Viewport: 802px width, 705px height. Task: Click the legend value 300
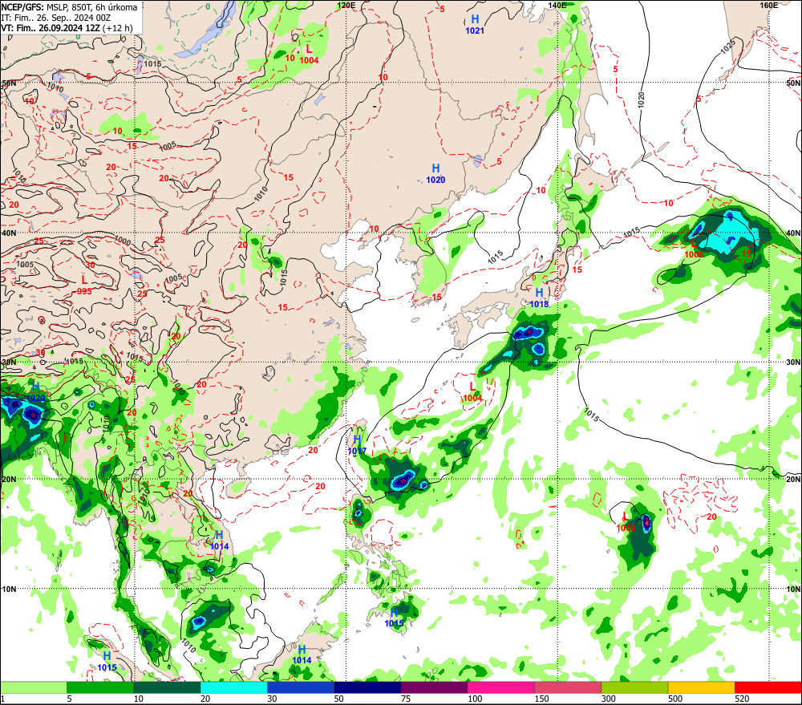pos(608,699)
